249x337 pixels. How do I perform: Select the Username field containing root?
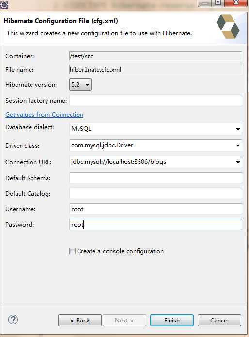(156, 209)
